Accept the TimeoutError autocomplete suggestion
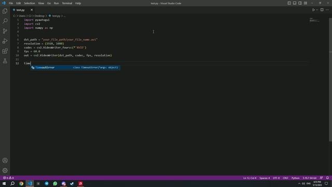The image size is (332, 187). coord(75,68)
